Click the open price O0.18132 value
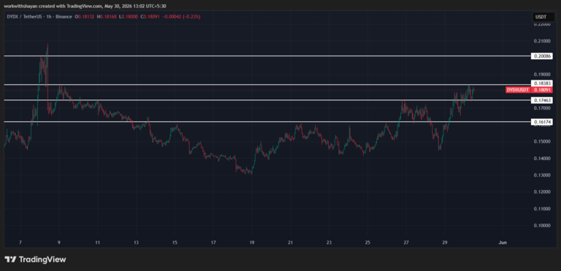Viewport: 561px width, 271px height. click(85, 17)
